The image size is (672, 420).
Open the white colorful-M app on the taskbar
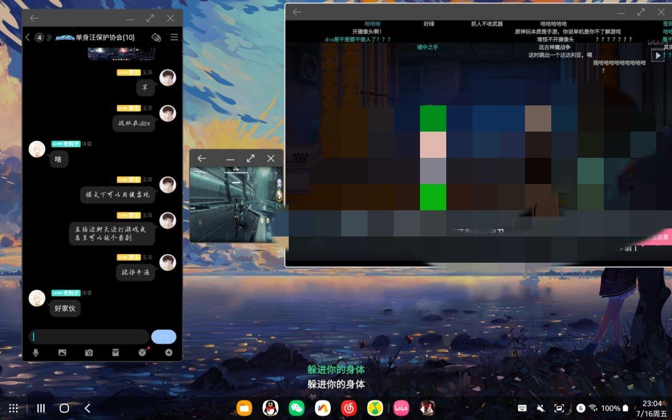click(x=323, y=408)
